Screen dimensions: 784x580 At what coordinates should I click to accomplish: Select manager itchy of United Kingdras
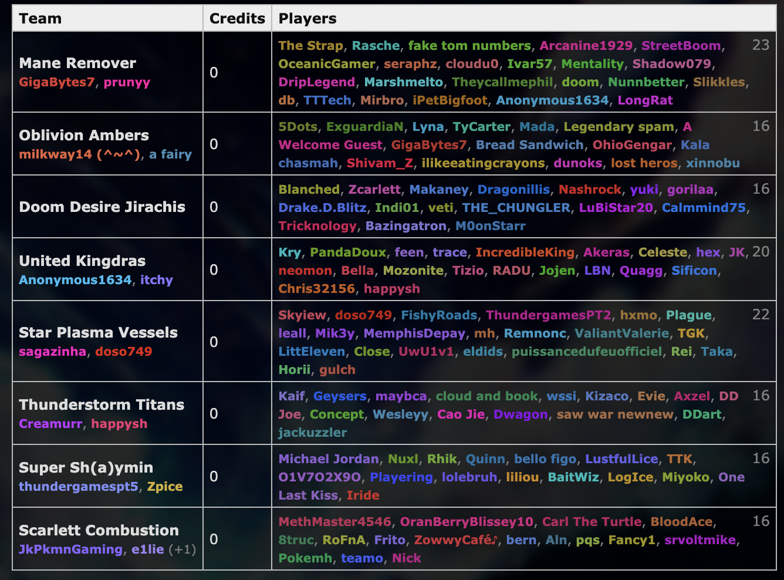pyautogui.click(x=156, y=280)
